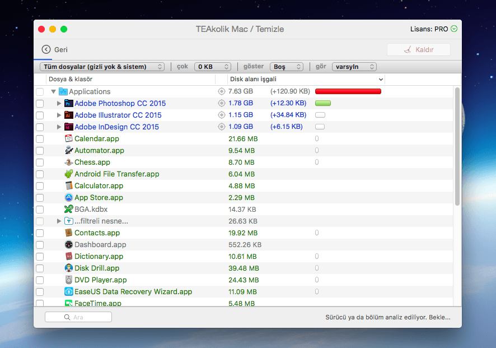Expand the filtreli nesne group
Image resolution: width=496 pixels, height=348 pixels.
point(59,221)
